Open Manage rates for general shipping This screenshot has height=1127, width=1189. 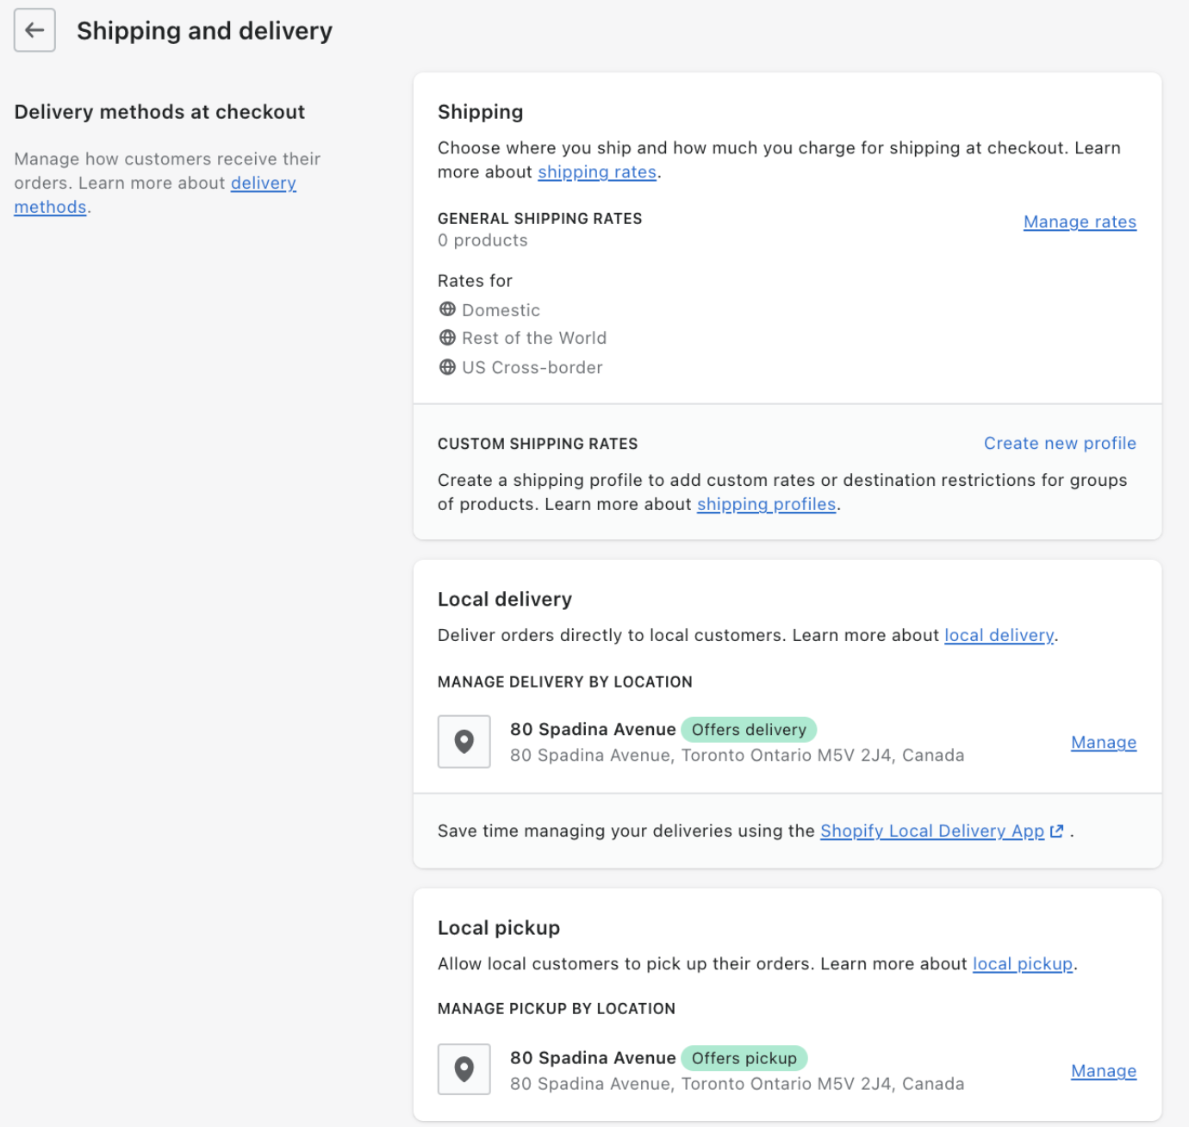(1080, 221)
